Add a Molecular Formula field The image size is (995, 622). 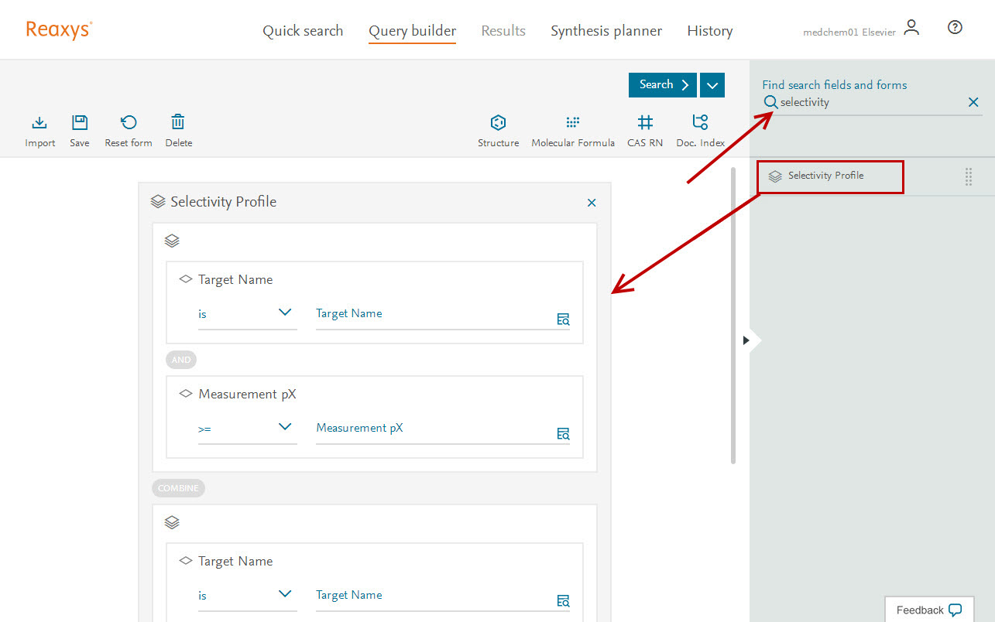pyautogui.click(x=572, y=123)
